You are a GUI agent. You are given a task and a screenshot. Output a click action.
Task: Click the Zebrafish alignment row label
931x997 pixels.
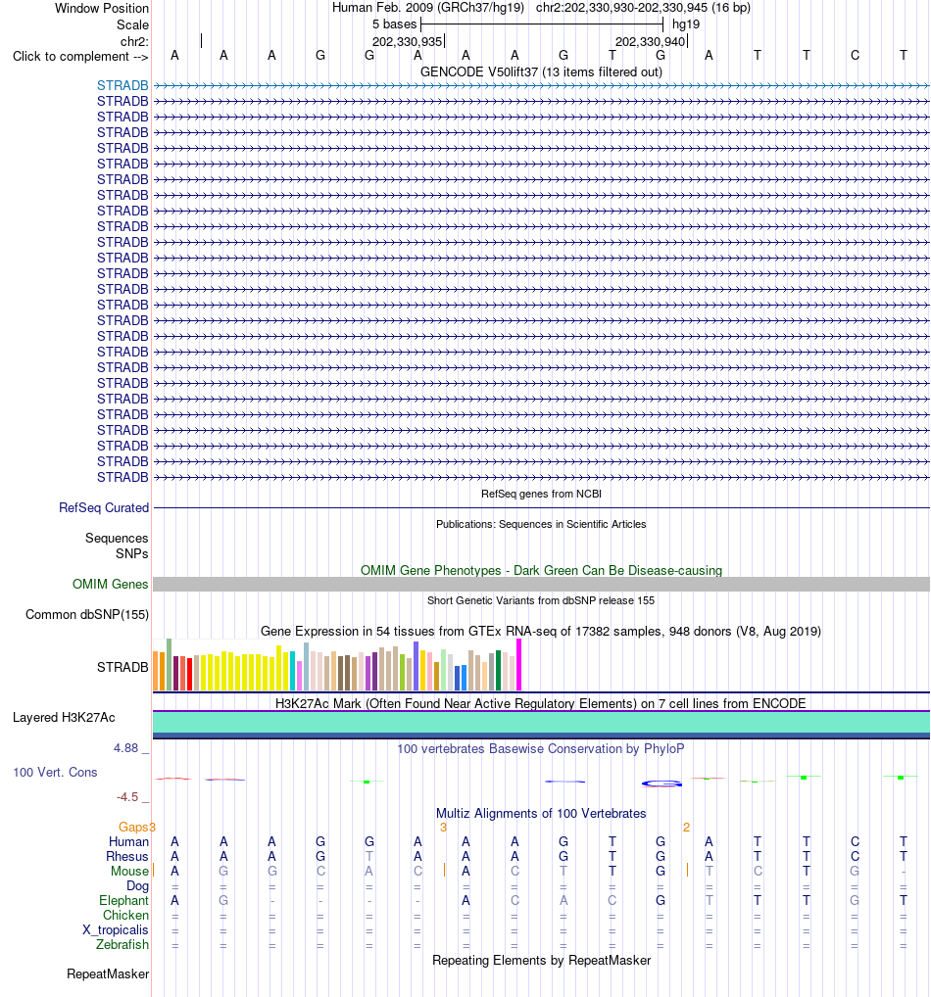(122, 944)
